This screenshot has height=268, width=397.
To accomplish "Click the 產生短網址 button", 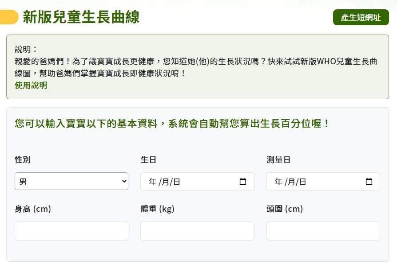I will click(x=361, y=17).
